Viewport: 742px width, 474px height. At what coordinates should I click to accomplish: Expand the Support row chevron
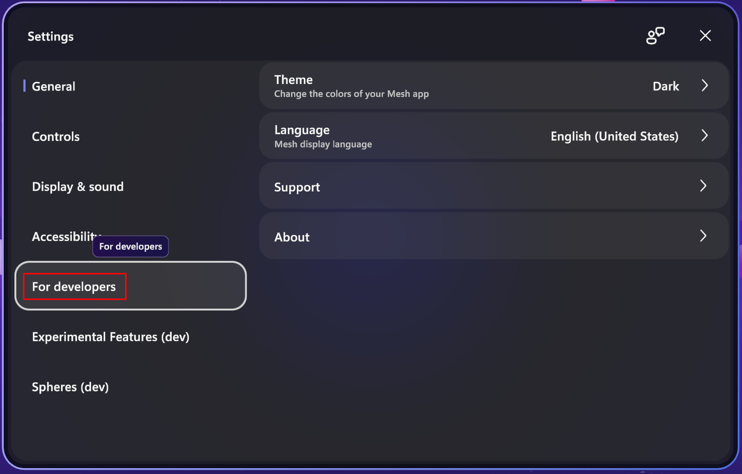pyautogui.click(x=704, y=186)
